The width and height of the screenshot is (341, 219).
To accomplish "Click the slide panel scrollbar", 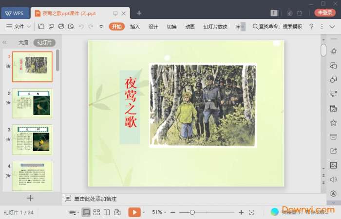I will coord(57,60).
